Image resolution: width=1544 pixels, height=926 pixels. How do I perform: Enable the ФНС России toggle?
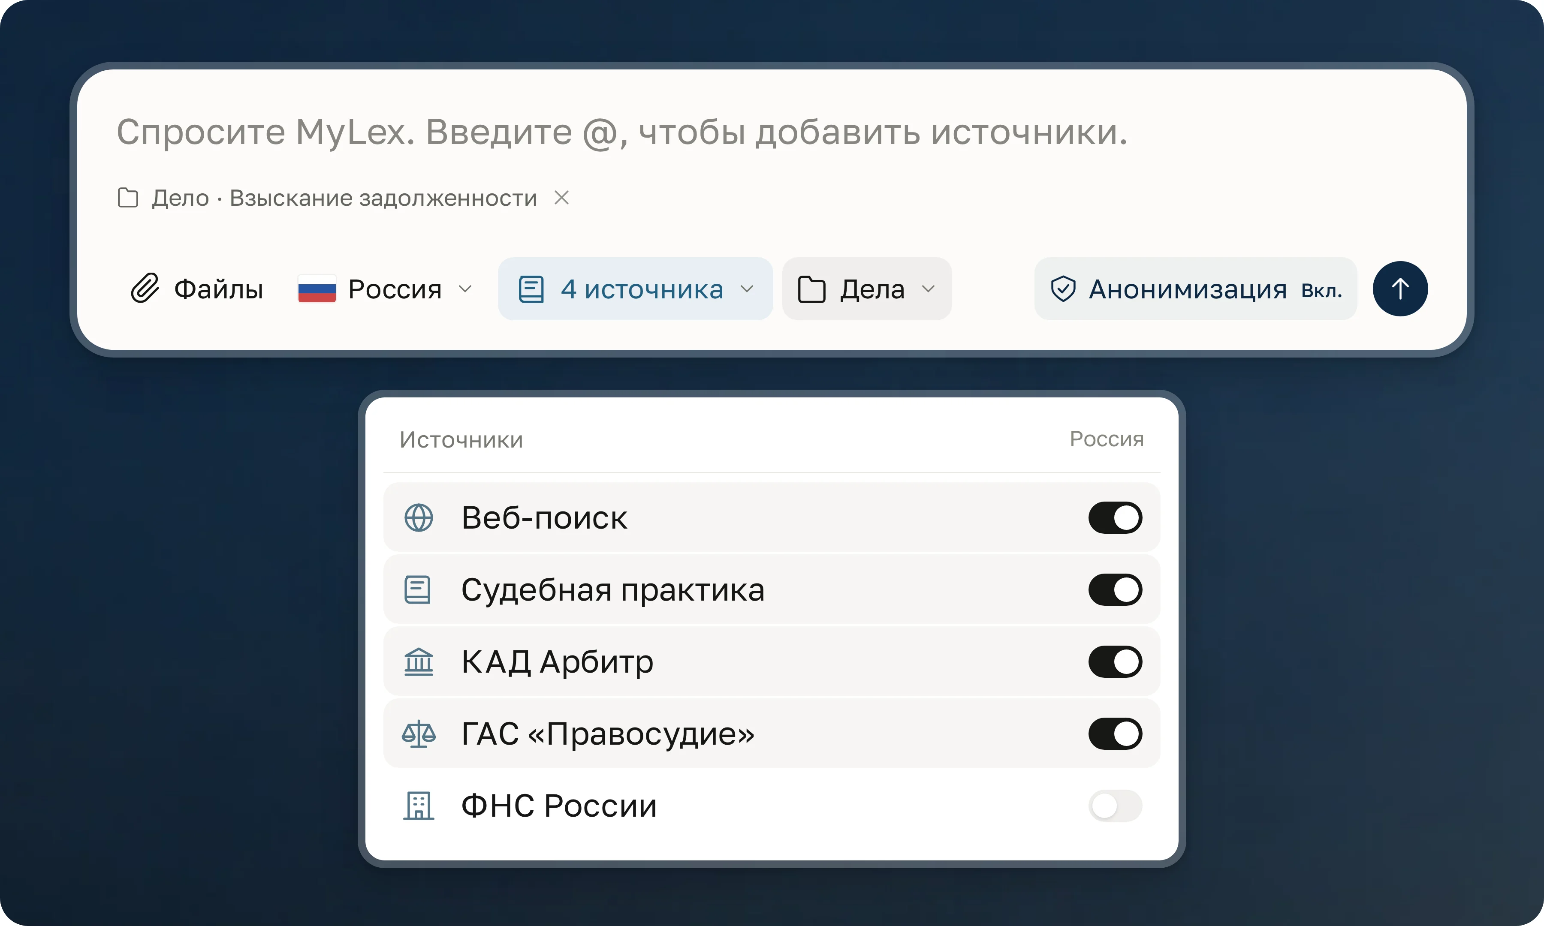point(1115,806)
